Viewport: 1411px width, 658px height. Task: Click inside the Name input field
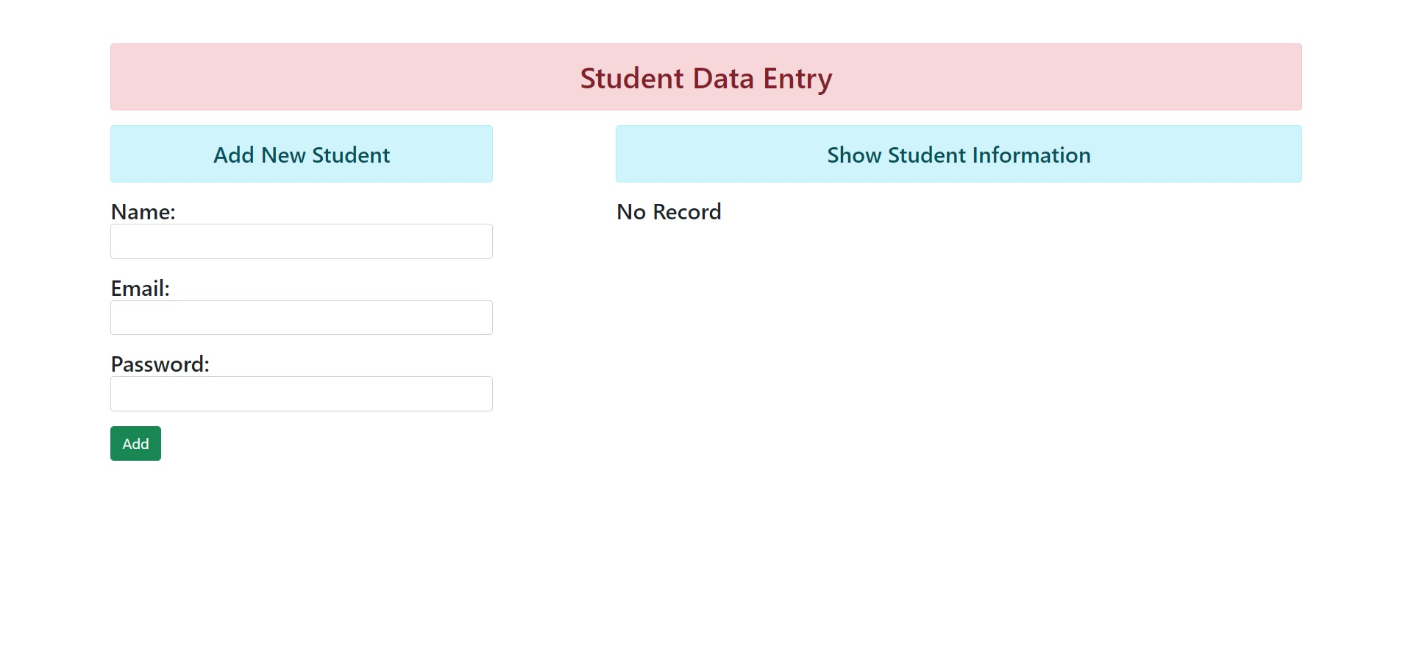point(301,241)
